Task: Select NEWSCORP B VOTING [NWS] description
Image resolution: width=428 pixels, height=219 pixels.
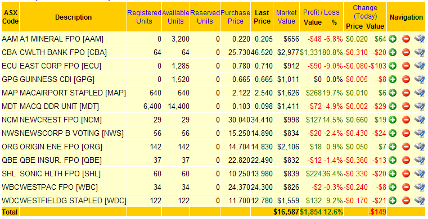Action: click(x=71, y=133)
